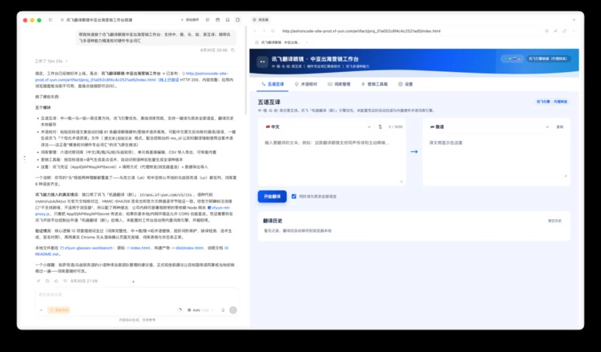Open the 营销工具箱 tab
Viewport: 601px width, 352px height.
374,84
